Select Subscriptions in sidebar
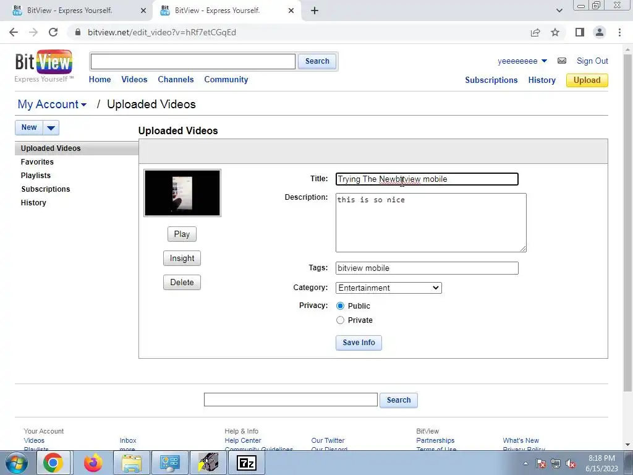This screenshot has width=633, height=475. [46, 189]
